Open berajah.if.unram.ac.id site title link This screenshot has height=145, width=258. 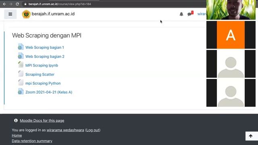point(53,14)
